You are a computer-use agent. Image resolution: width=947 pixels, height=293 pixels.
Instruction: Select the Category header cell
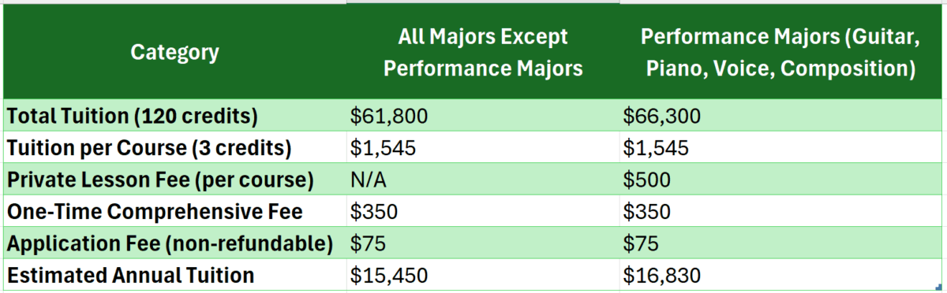(174, 53)
